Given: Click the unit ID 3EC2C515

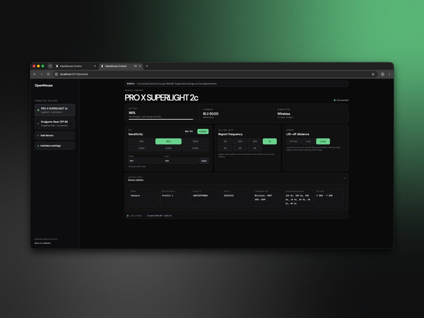Looking at the screenshot, I should 229,195.
